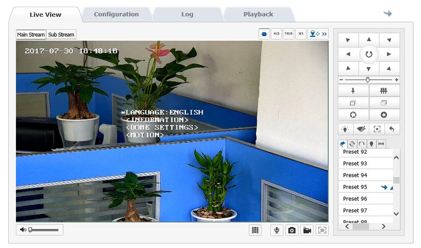Mute audio with the speaker icon

(23, 230)
